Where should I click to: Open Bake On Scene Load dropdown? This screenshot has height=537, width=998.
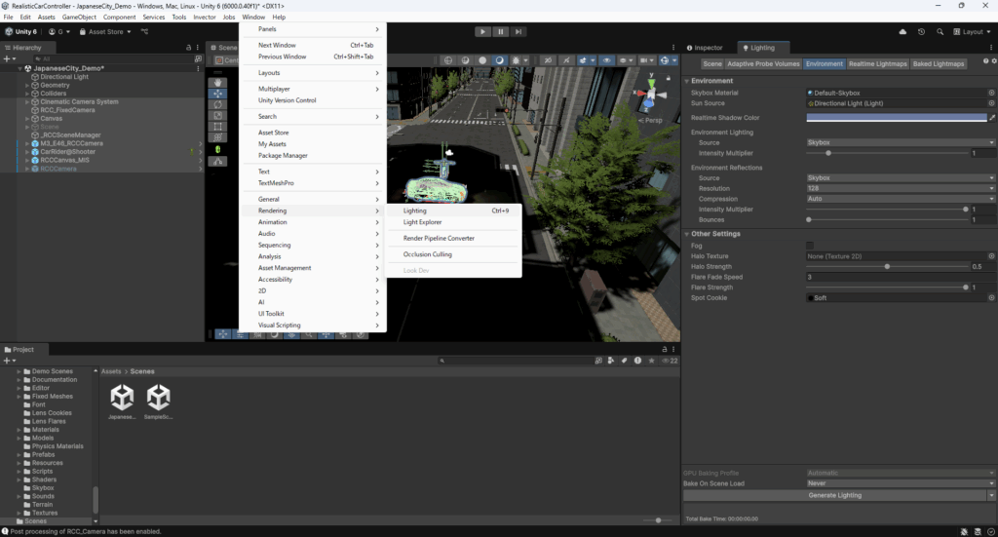901,483
